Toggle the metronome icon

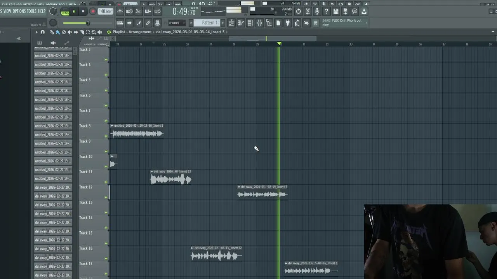[120, 12]
